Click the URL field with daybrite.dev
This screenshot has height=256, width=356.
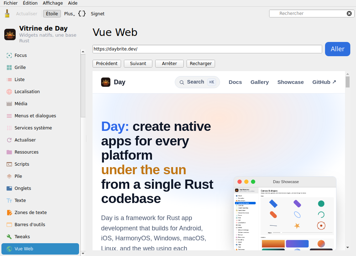207,49
